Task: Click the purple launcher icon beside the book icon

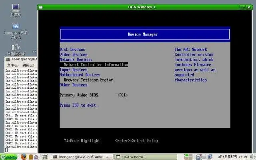Action: click(36, 157)
